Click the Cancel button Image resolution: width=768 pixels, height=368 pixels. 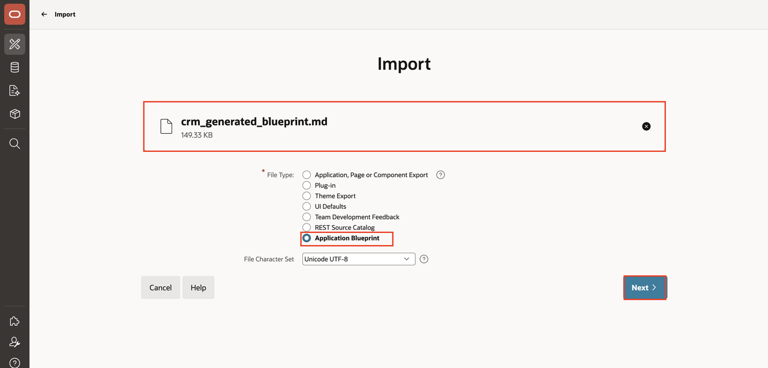[160, 288]
